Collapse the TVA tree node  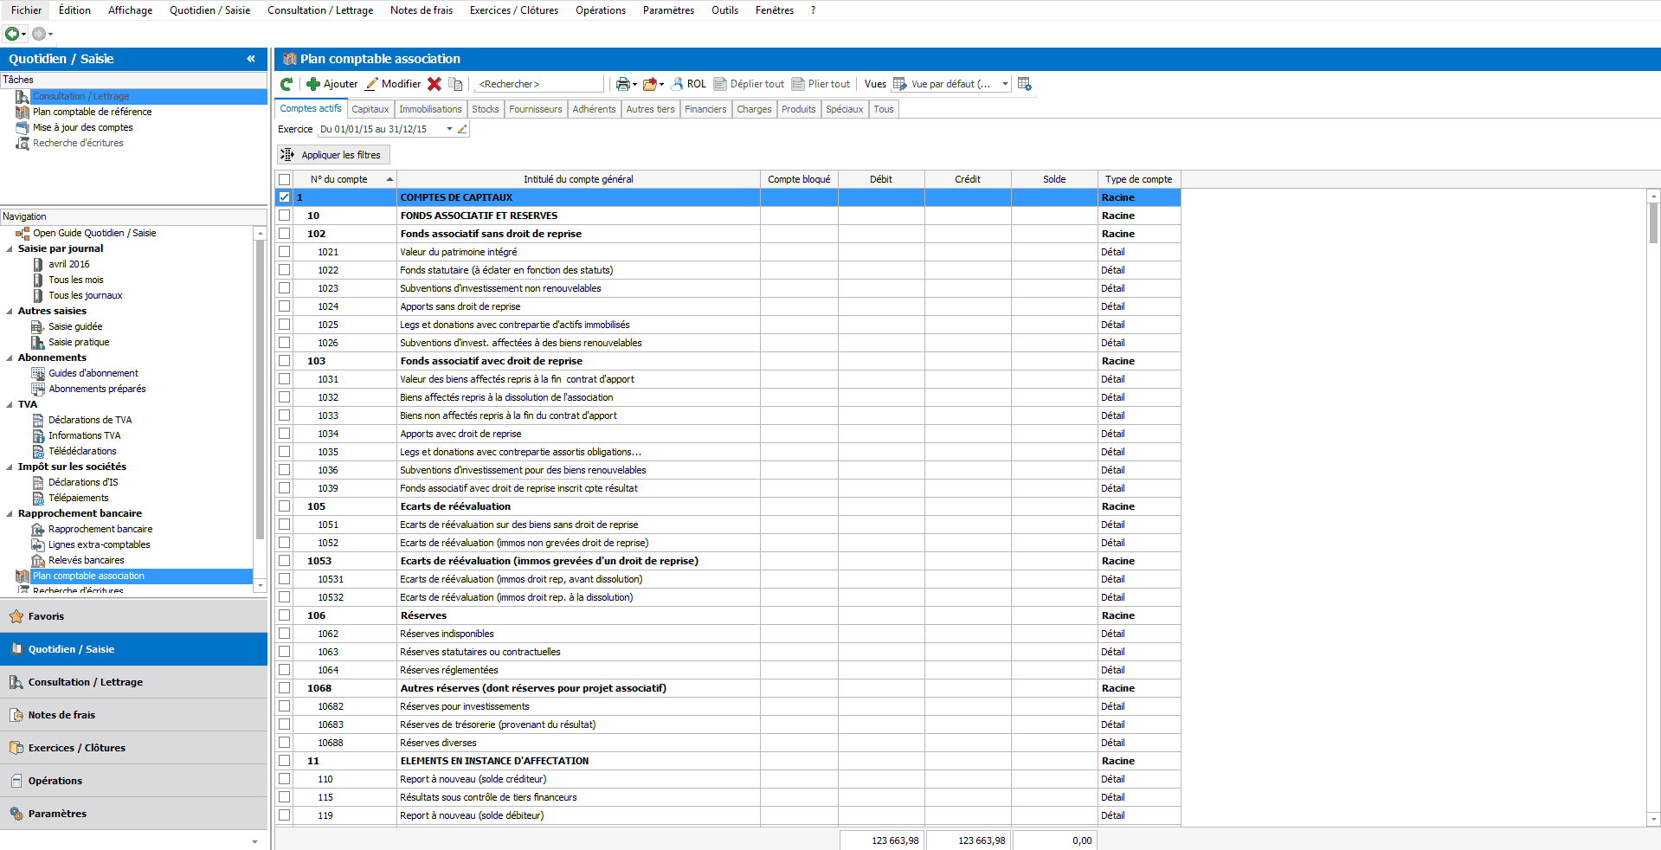click(x=10, y=404)
